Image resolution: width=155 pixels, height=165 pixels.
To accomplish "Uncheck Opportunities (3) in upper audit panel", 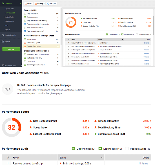I will click(x=107, y=35).
